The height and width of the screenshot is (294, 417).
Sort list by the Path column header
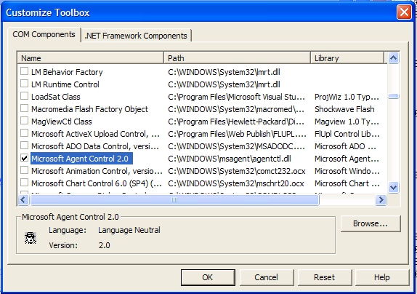238,58
